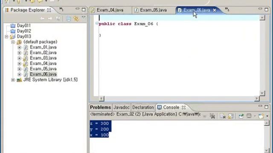The height and width of the screenshot is (153, 273).
Task: Select Exam_06.java in the tree
Action: (43, 74)
